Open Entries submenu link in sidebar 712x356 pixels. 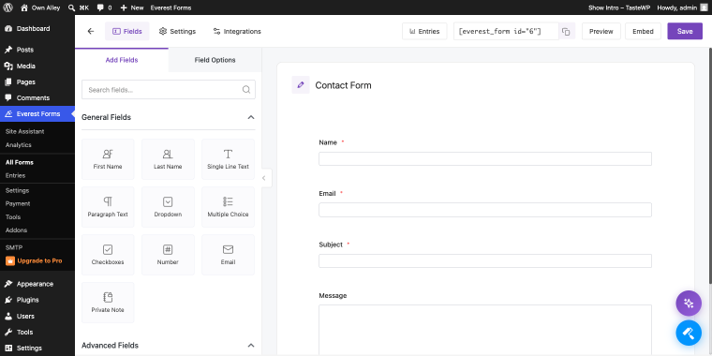pos(15,175)
